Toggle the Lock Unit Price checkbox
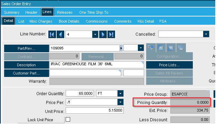217x125 pixels. (x=68, y=120)
